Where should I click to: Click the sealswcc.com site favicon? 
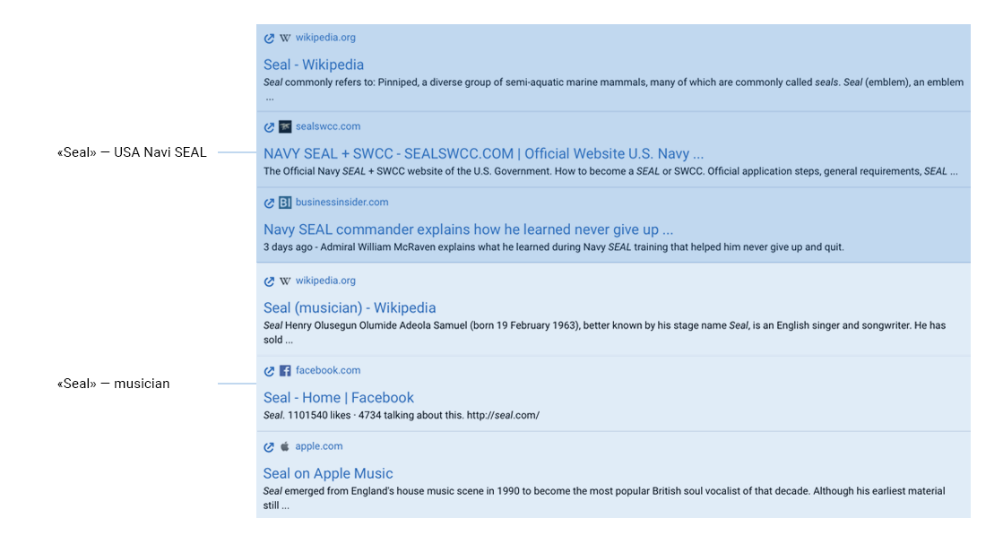[285, 126]
